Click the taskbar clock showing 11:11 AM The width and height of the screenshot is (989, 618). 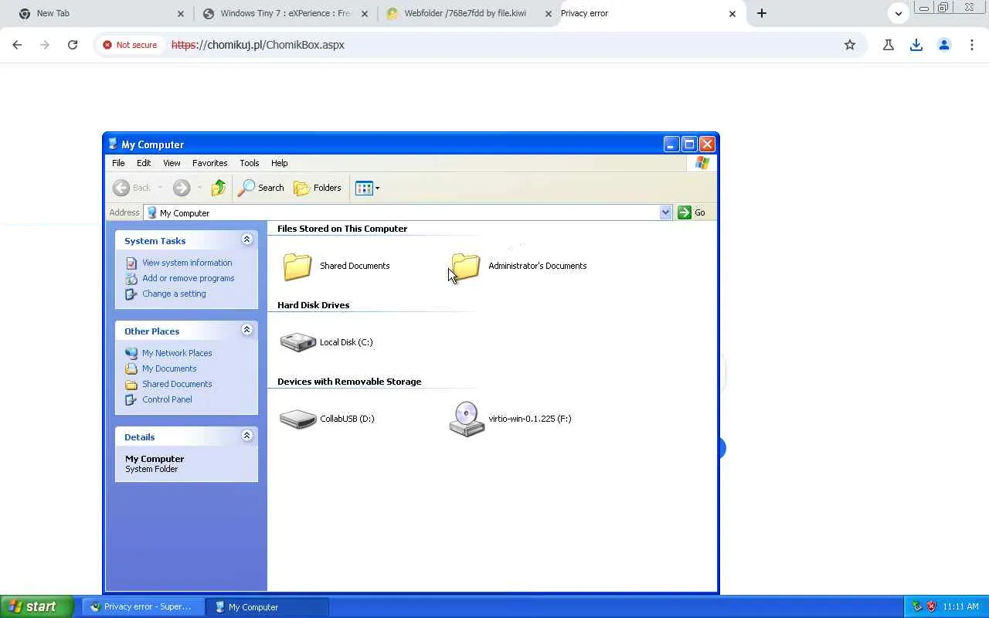pos(960,607)
